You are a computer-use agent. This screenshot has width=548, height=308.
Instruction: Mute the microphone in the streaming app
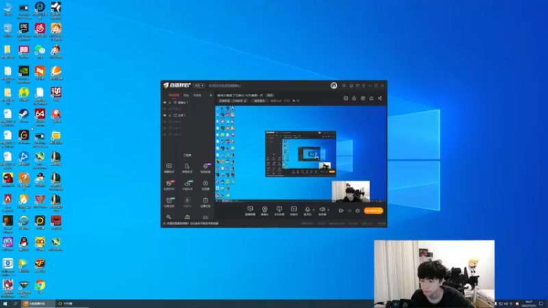[307, 211]
